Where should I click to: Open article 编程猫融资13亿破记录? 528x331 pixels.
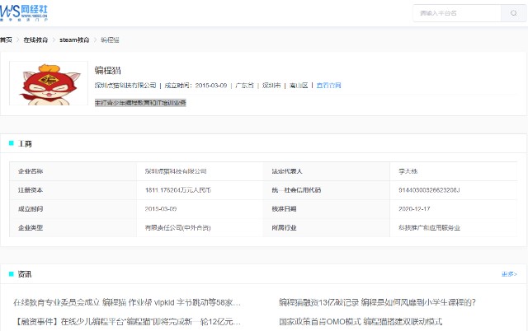(x=377, y=302)
